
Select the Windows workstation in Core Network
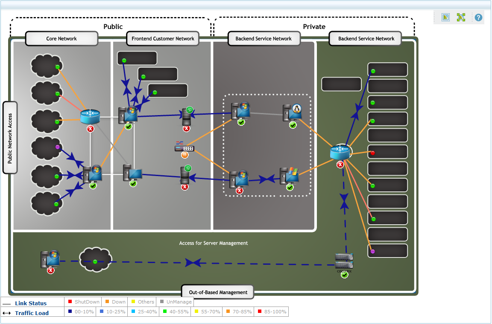(x=93, y=174)
